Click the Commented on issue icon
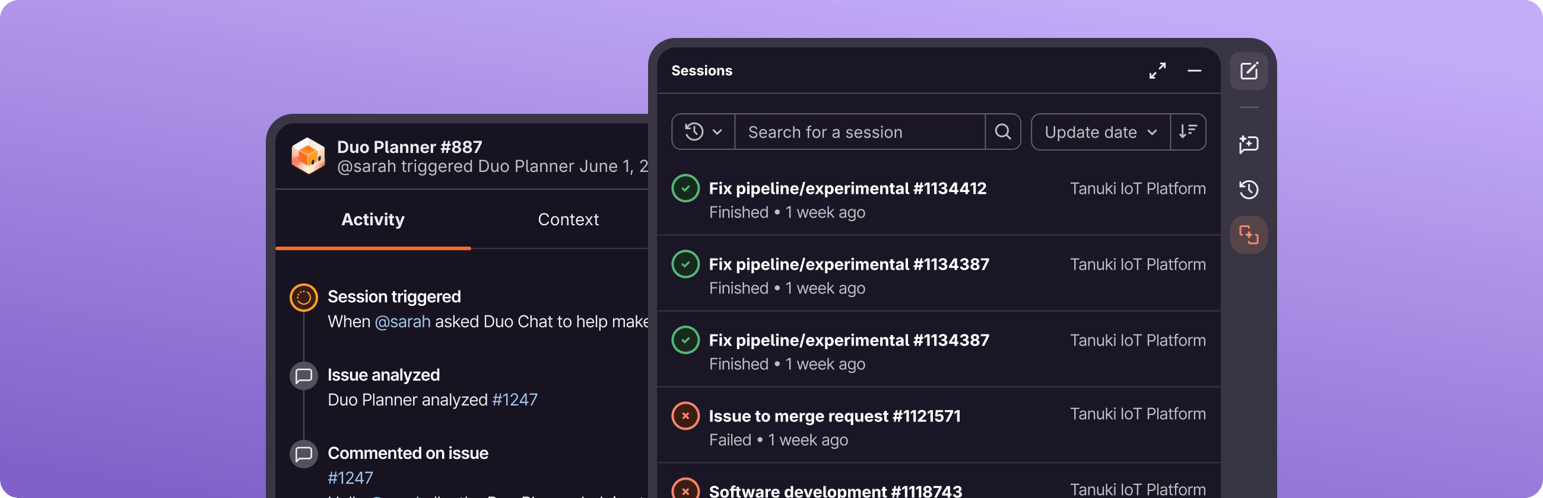The image size is (1543, 498). point(304,454)
